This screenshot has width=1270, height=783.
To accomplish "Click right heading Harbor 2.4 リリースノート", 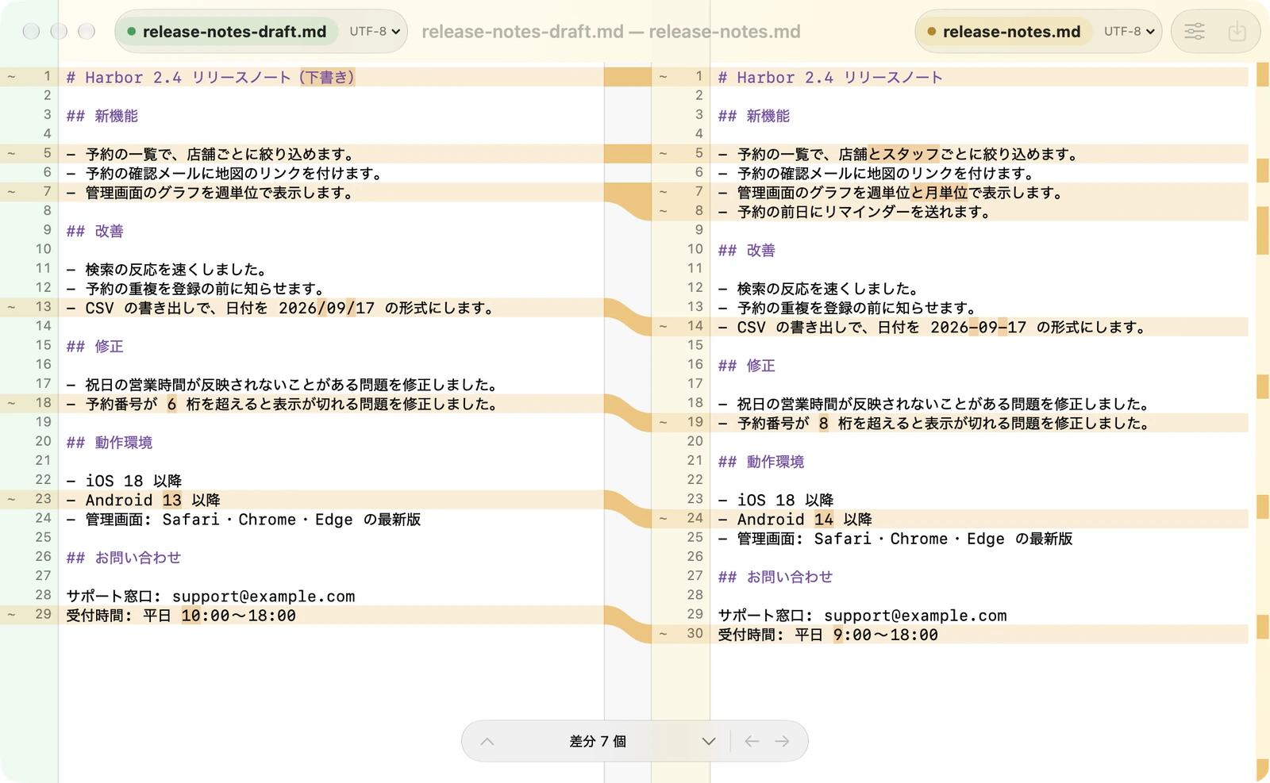I will point(830,77).
